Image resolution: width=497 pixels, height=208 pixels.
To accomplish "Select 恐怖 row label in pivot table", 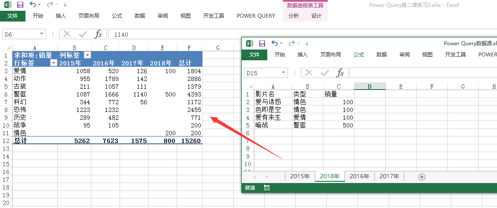I will coord(35,110).
